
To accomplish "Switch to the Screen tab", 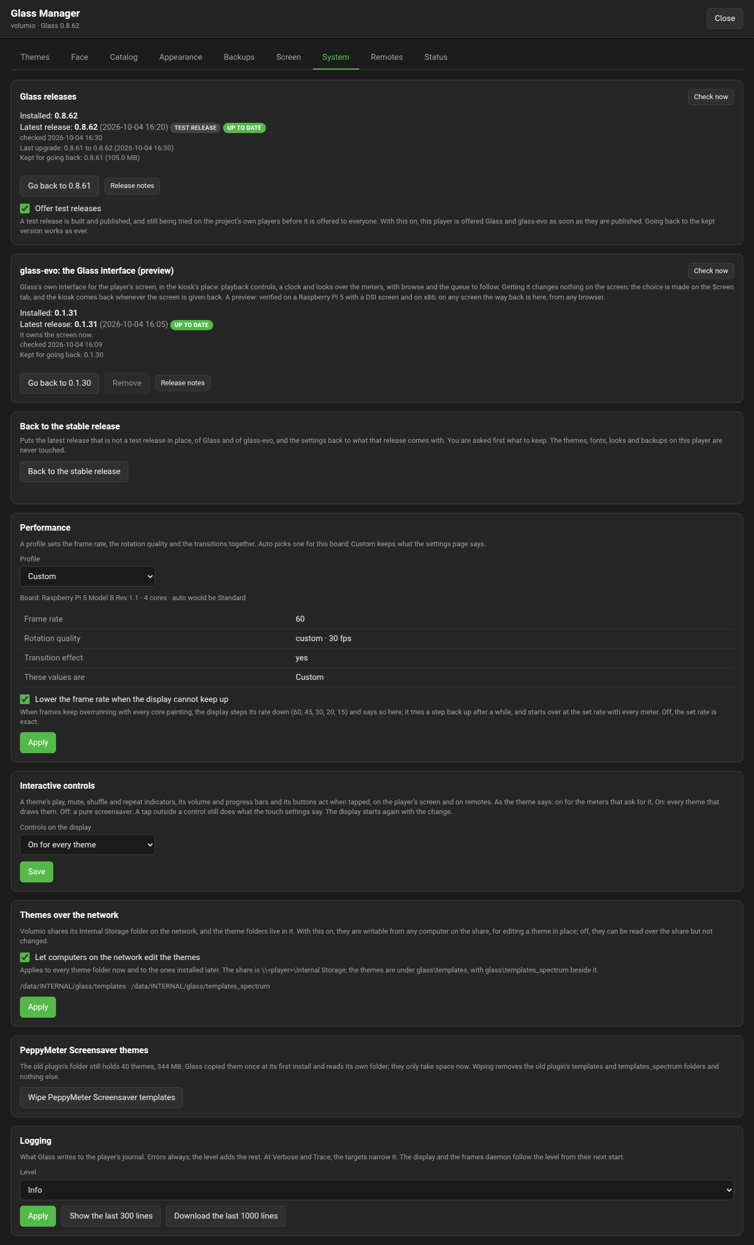I will click(289, 57).
